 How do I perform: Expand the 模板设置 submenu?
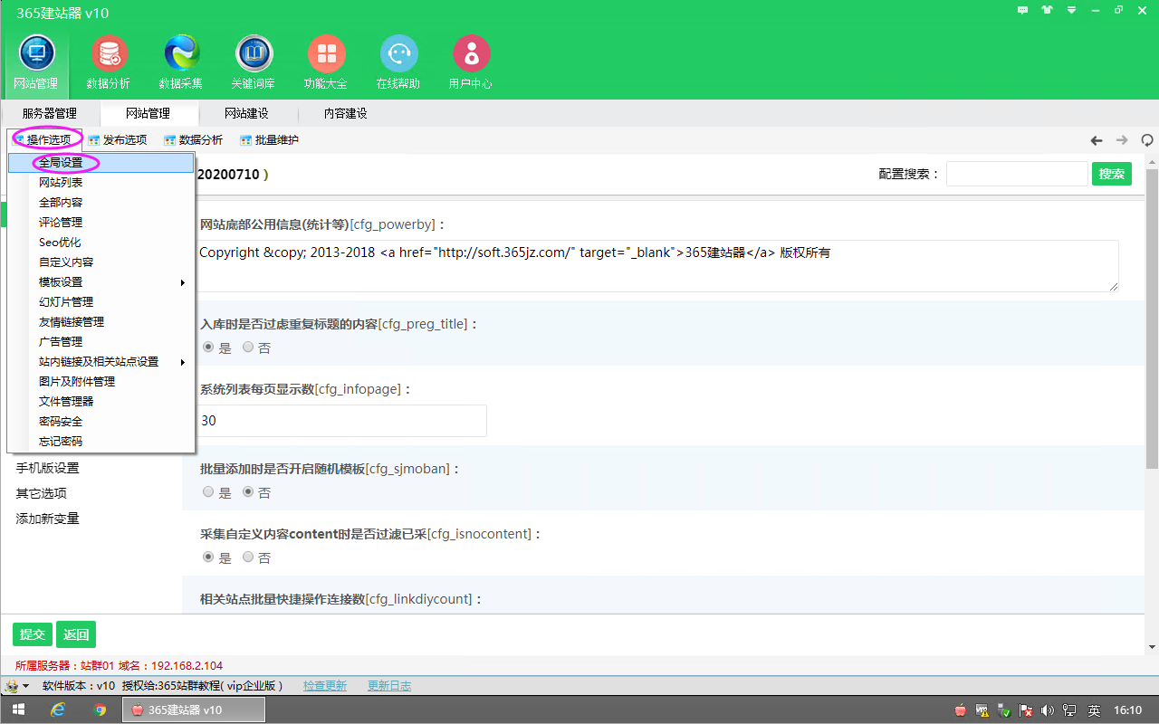click(101, 282)
